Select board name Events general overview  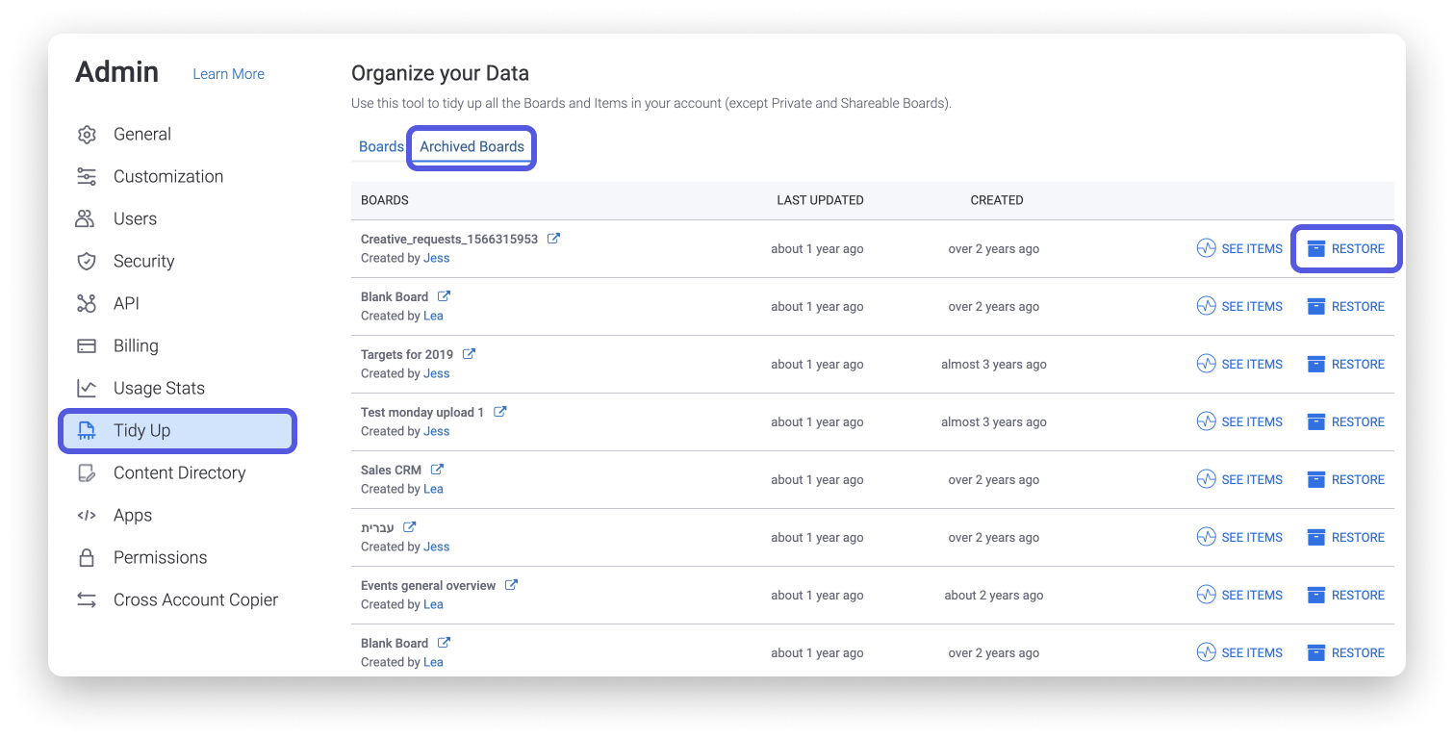pyautogui.click(x=428, y=585)
